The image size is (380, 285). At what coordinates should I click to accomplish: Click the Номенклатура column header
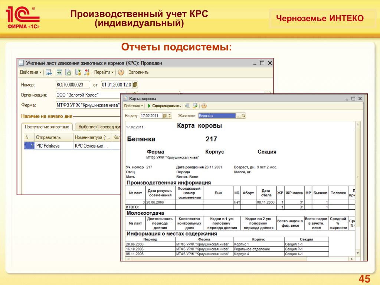tap(92, 137)
